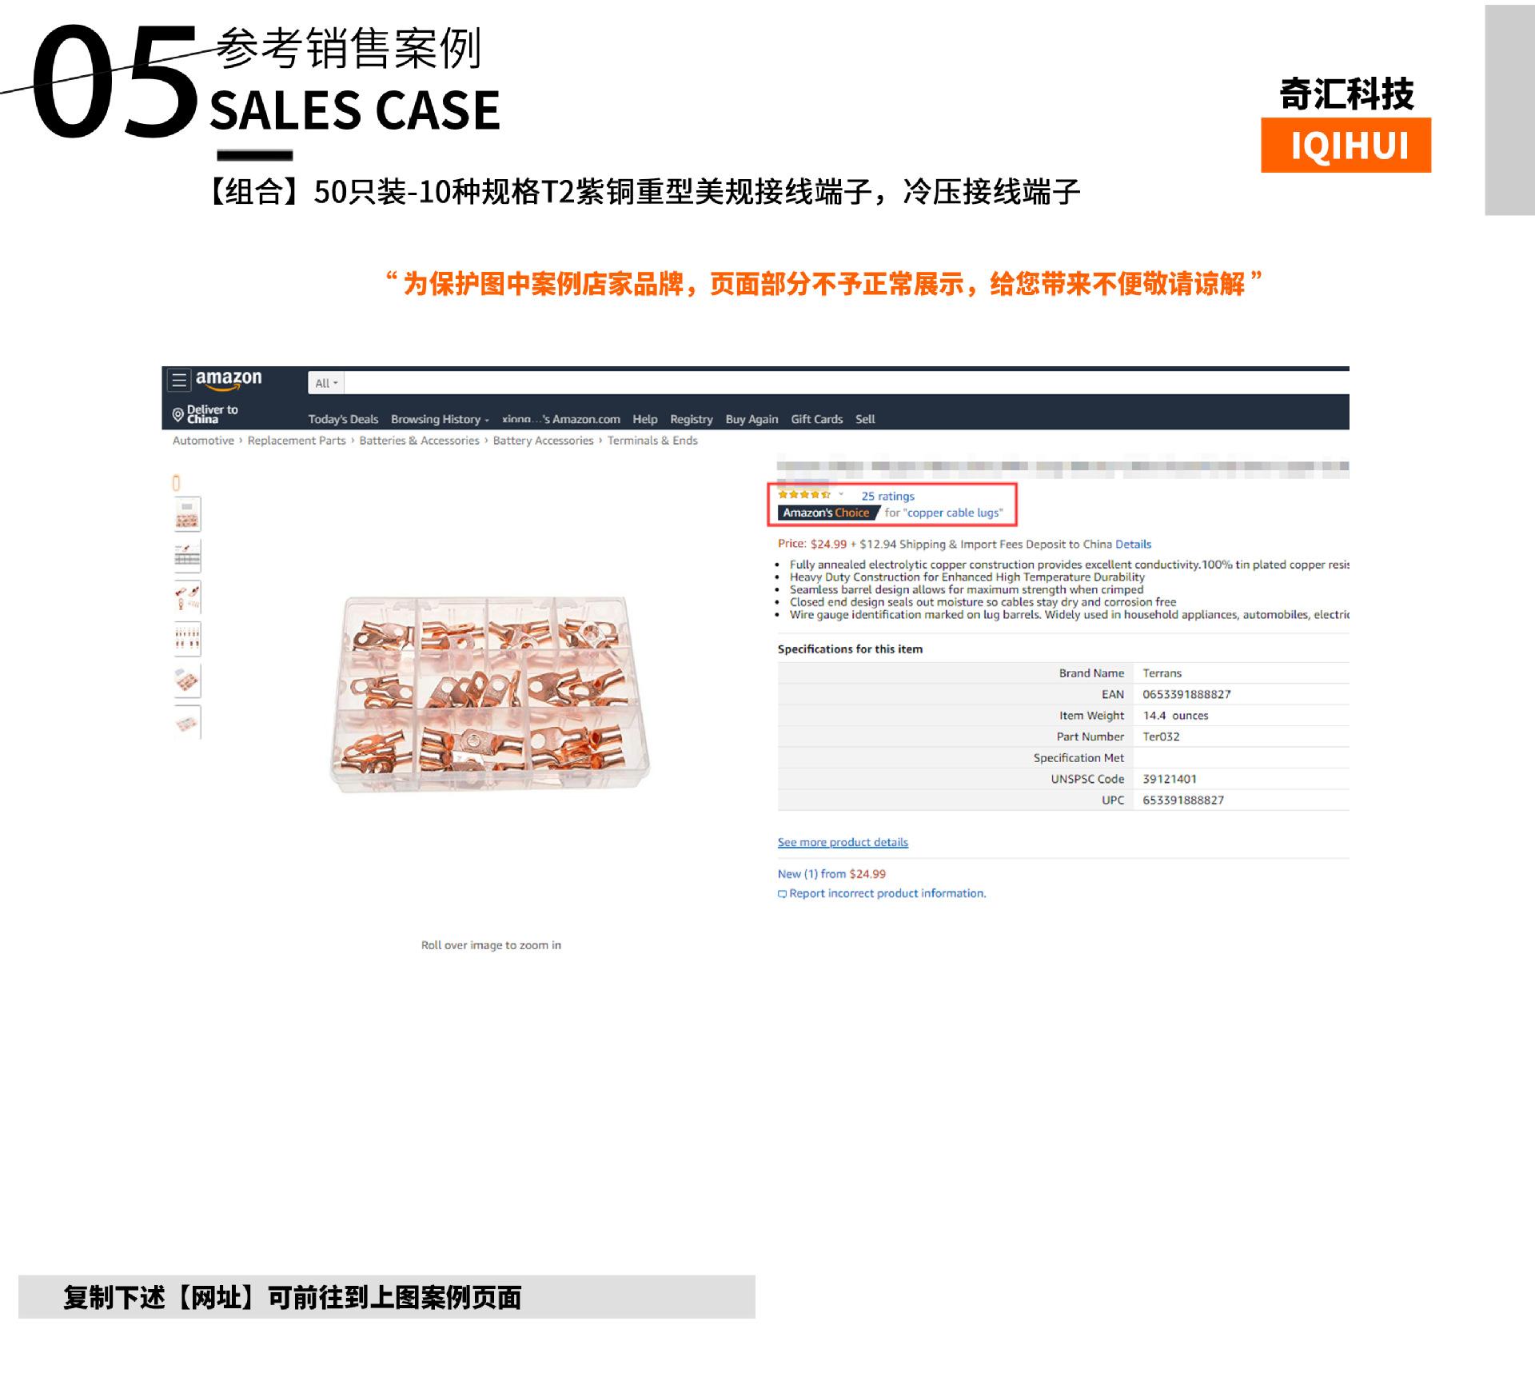Click the Battery Accessories breadcrumb
Image resolution: width=1535 pixels, height=1381 pixels.
543,441
